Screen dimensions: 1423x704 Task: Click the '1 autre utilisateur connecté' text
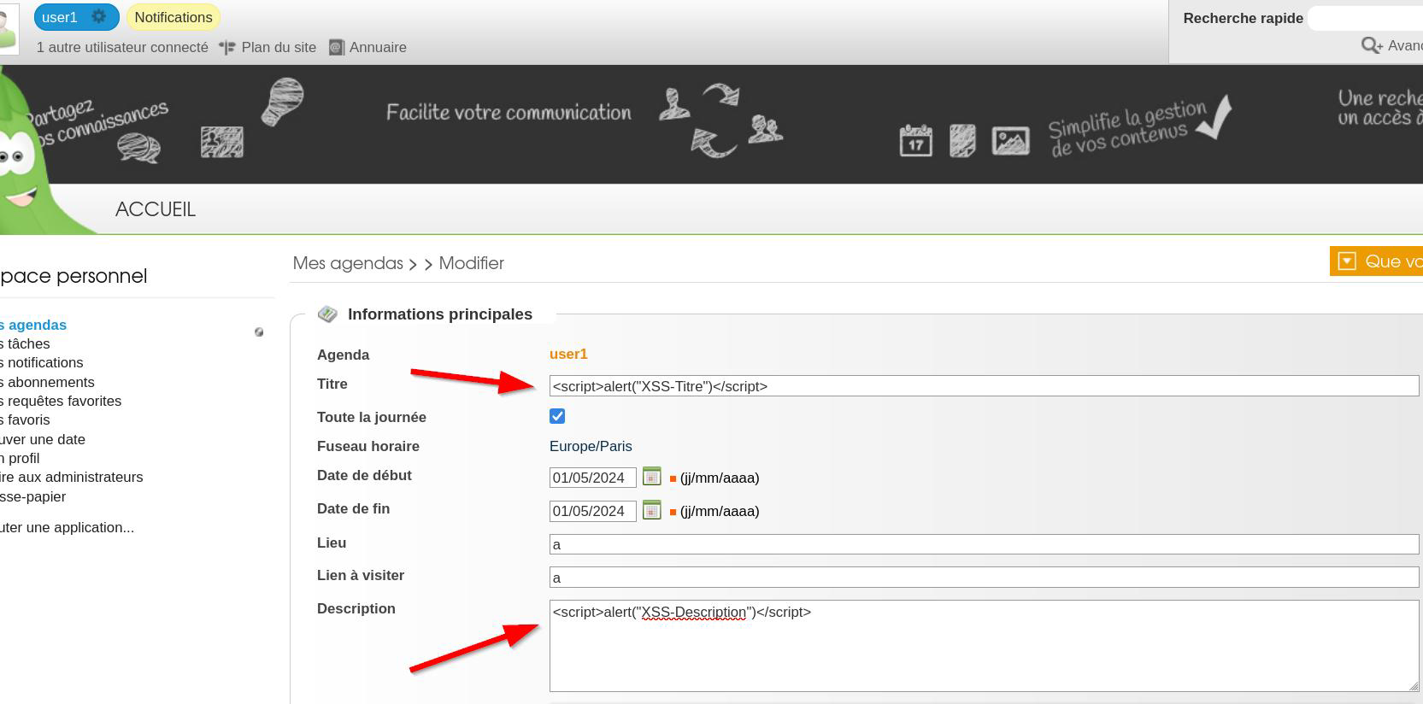tap(122, 47)
